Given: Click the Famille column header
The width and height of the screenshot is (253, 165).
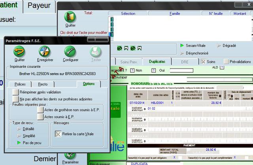Looking at the screenshot, I should [175, 13].
